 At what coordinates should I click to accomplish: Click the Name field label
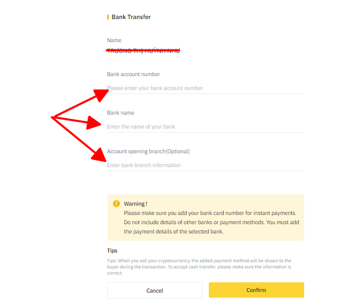tap(114, 41)
